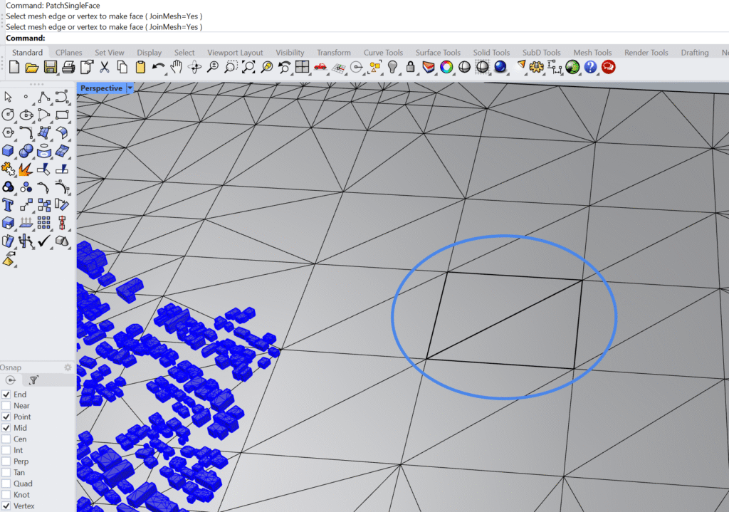
Task: Switch to the Mesh Tools tab
Action: [592, 52]
